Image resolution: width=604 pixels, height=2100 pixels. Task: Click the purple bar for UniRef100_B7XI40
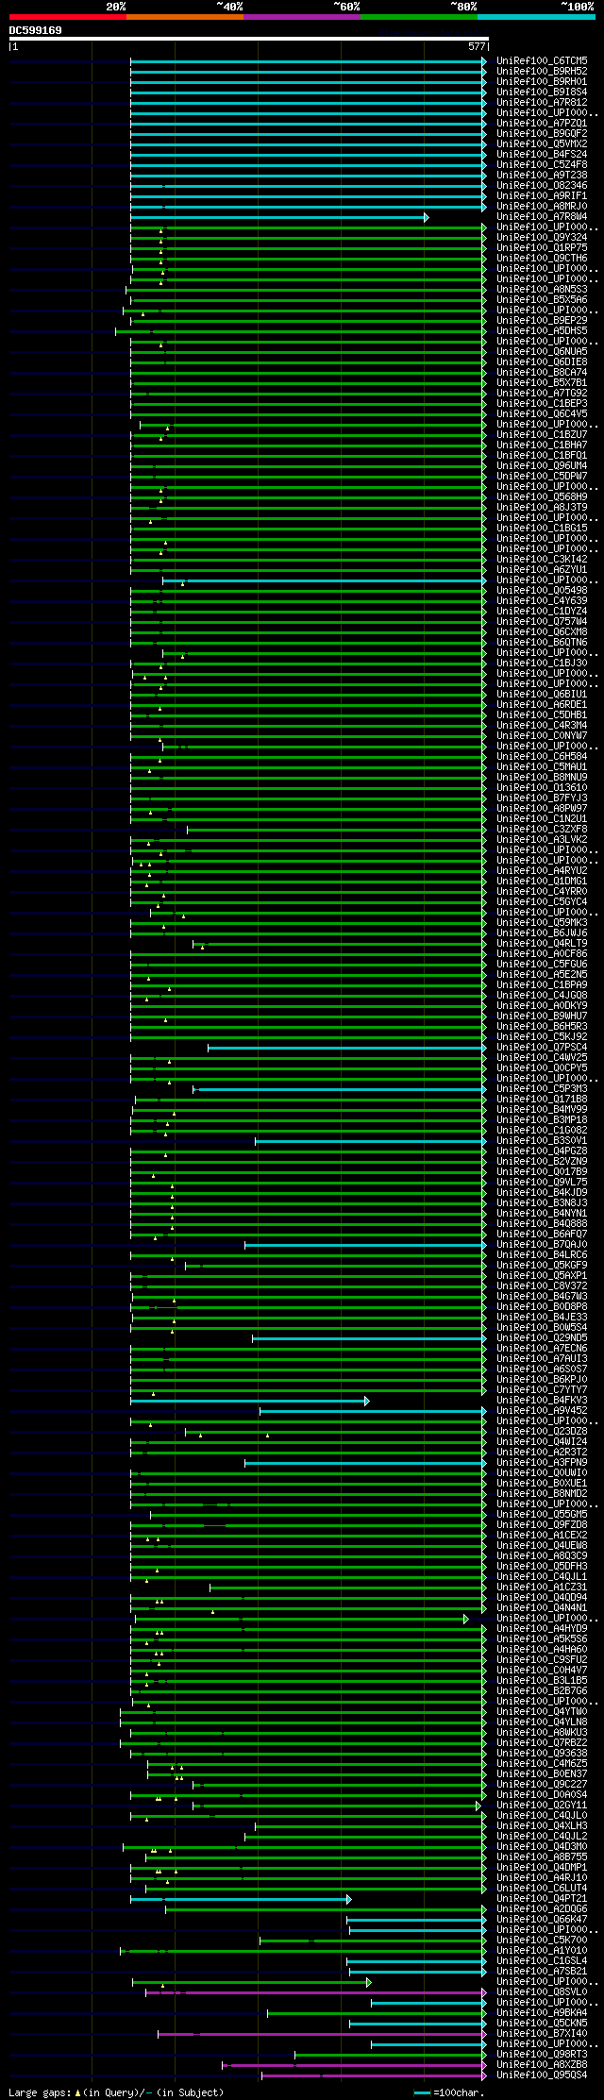[322, 2034]
